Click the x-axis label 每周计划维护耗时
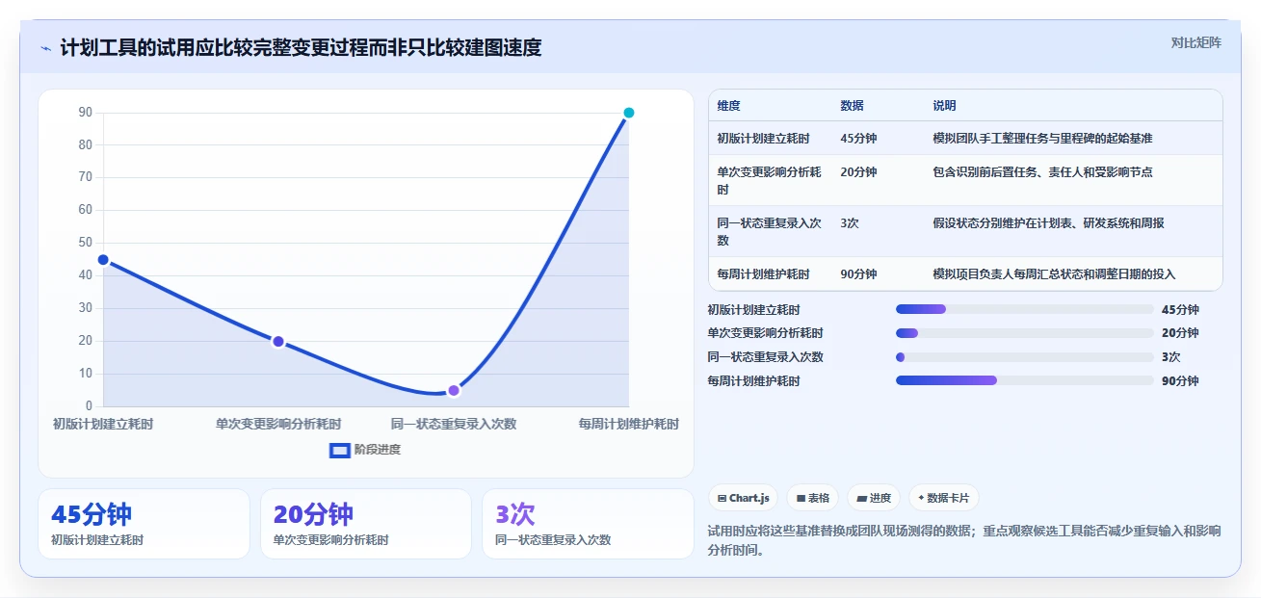 [629, 424]
